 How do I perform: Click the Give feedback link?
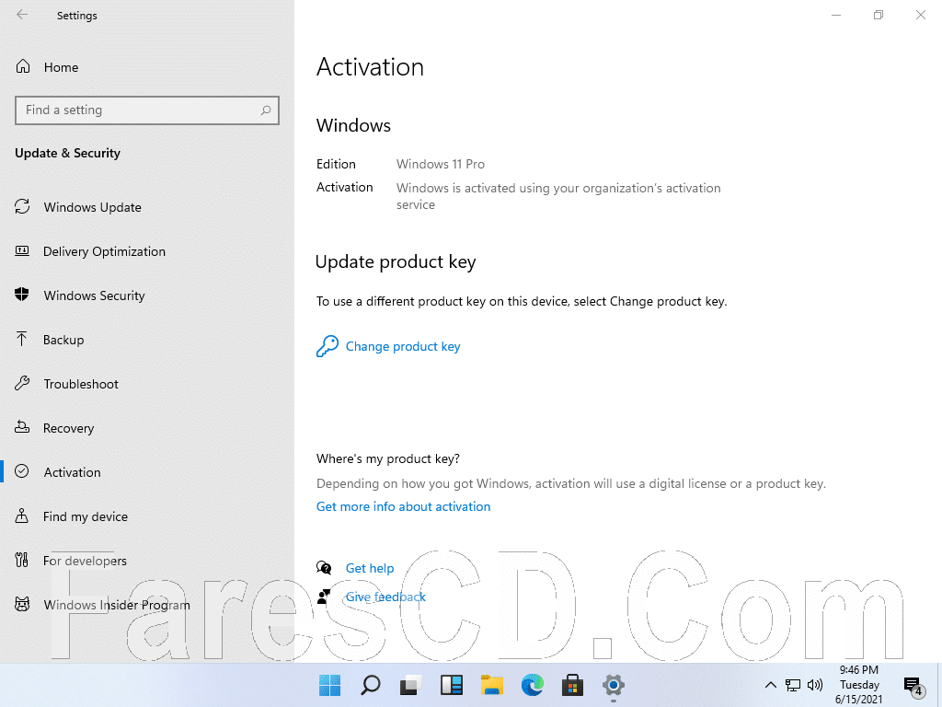click(x=385, y=597)
